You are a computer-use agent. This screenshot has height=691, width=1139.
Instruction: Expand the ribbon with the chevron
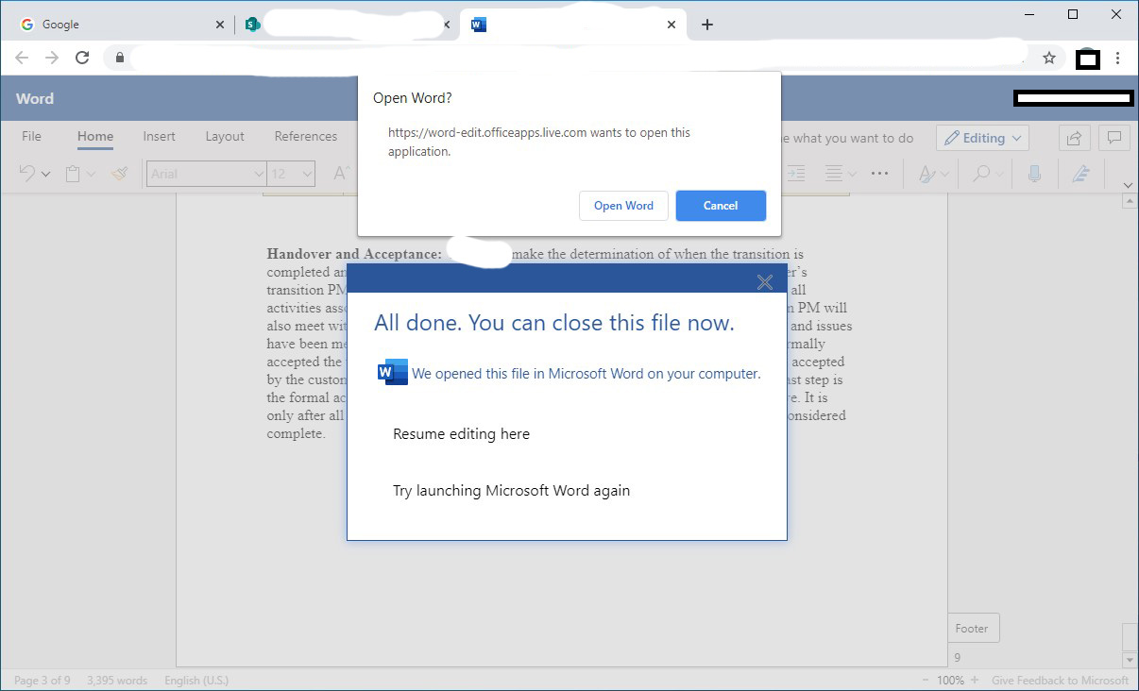[1128, 185]
